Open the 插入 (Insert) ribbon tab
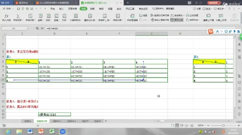This screenshot has height=135, width=242. [x=61, y=9]
